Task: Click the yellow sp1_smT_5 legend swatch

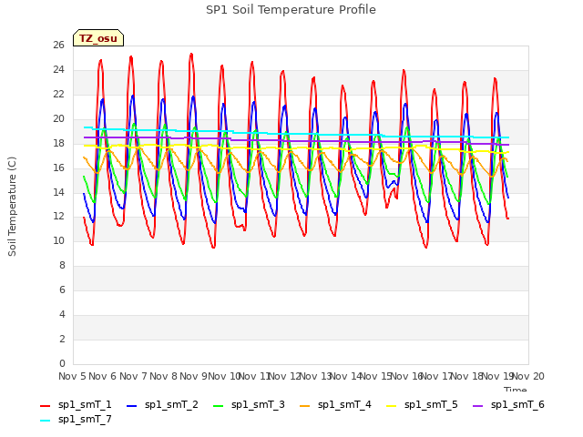Action: tap(391, 406)
